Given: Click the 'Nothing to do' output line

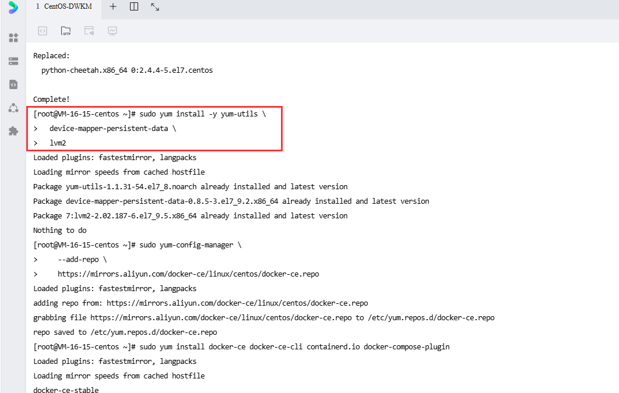Looking at the screenshot, I should point(59,230).
